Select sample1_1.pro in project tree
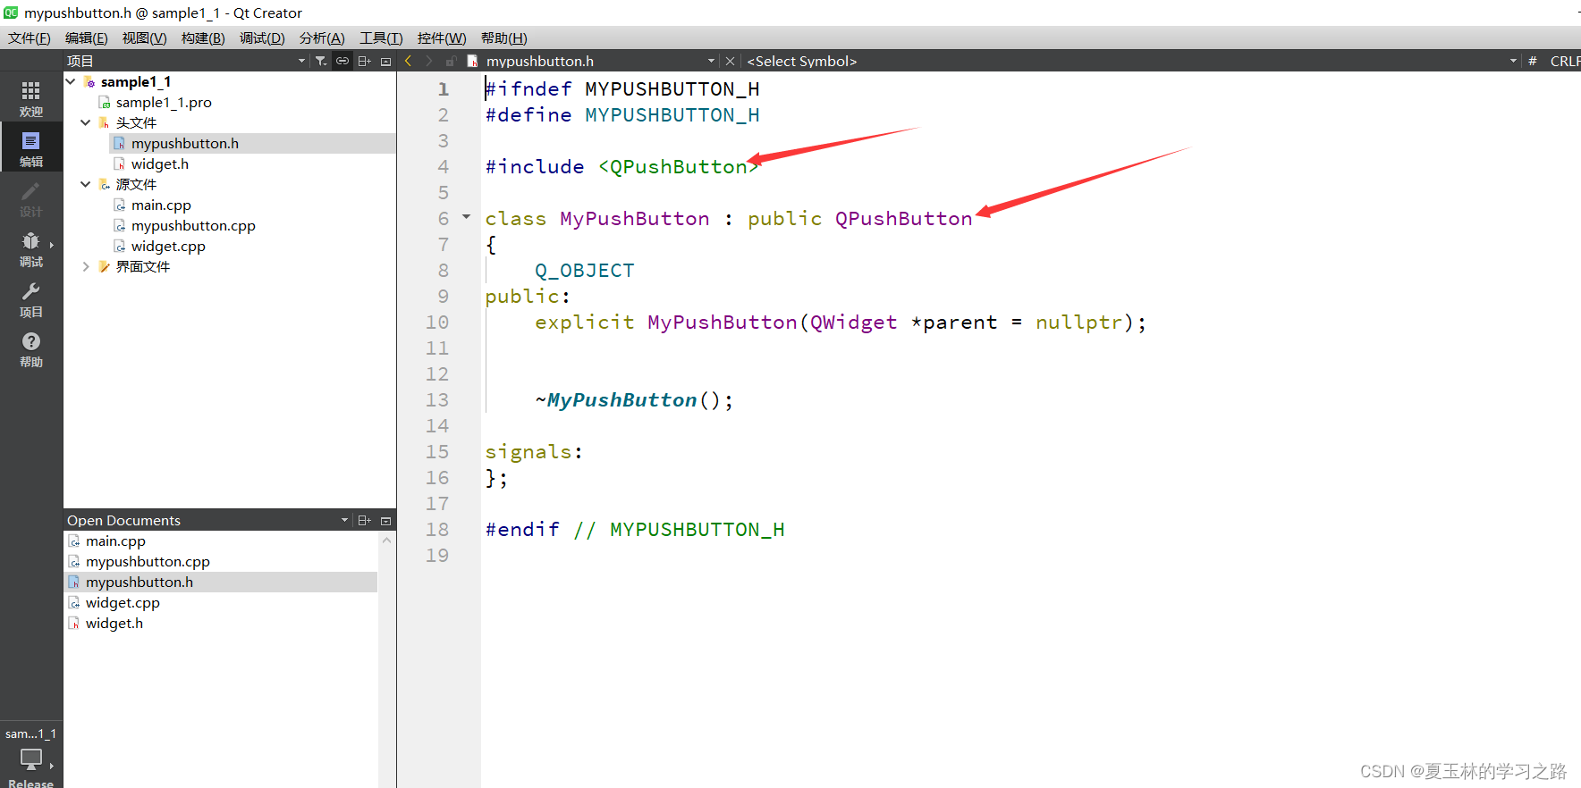The height and width of the screenshot is (788, 1581). click(x=164, y=102)
